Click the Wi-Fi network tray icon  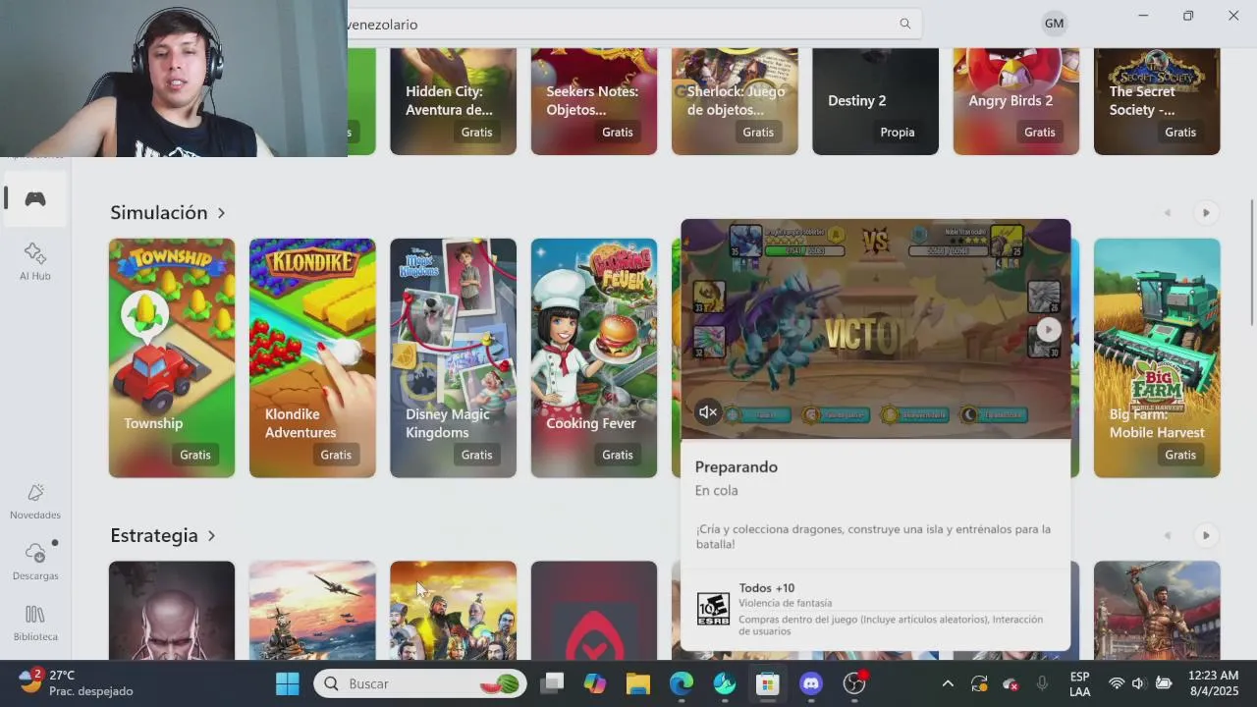coord(1116,683)
